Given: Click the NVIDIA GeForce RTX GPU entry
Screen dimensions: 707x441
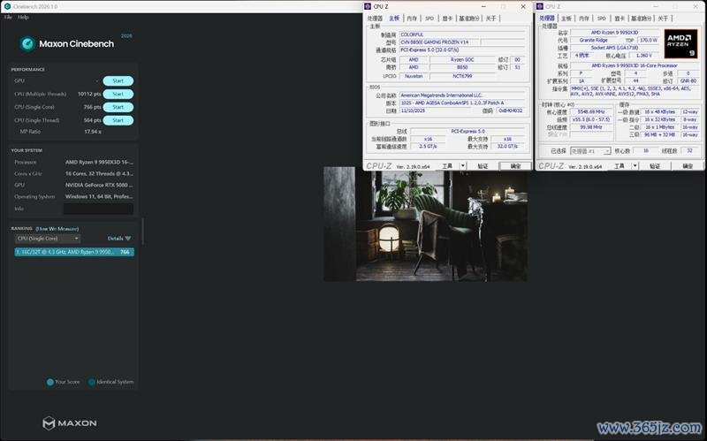Looking at the screenshot, I should pyautogui.click(x=99, y=185).
